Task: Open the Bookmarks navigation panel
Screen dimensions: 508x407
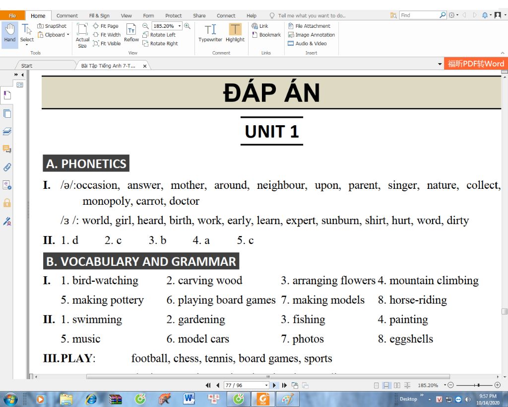Action: pyautogui.click(x=7, y=95)
